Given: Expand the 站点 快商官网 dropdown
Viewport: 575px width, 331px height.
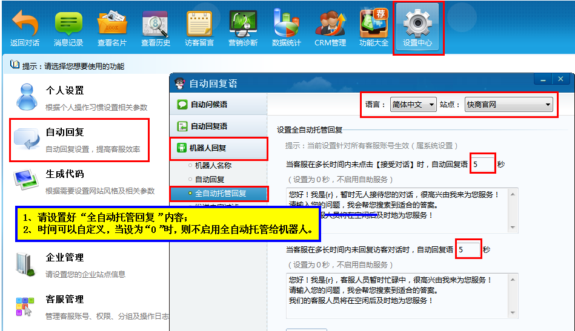Looking at the screenshot, I should [509, 105].
